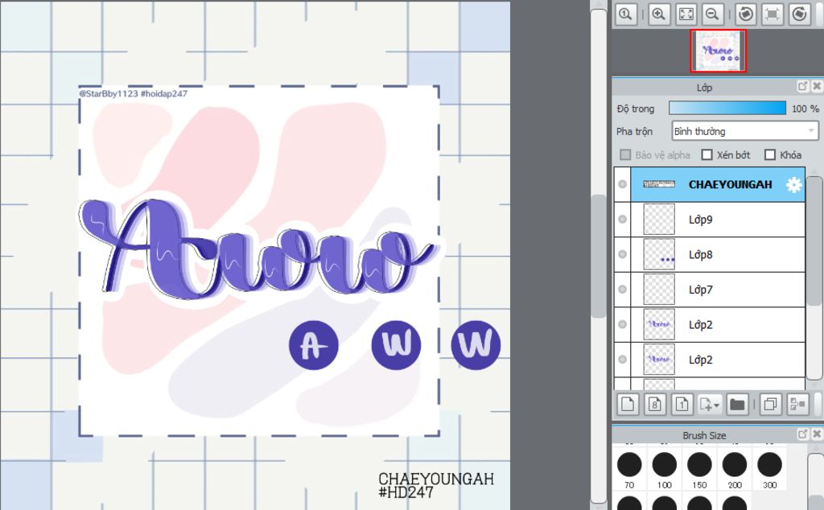Select the Lớp8 layer

pyautogui.click(x=718, y=254)
